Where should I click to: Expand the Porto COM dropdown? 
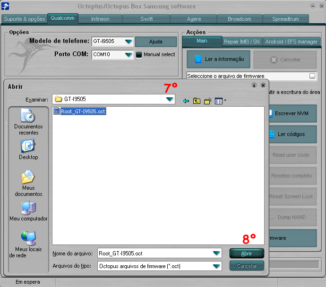pyautogui.click(x=129, y=55)
